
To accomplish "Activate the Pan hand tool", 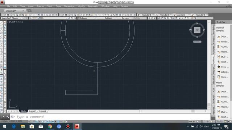I will [x=105, y=15].
